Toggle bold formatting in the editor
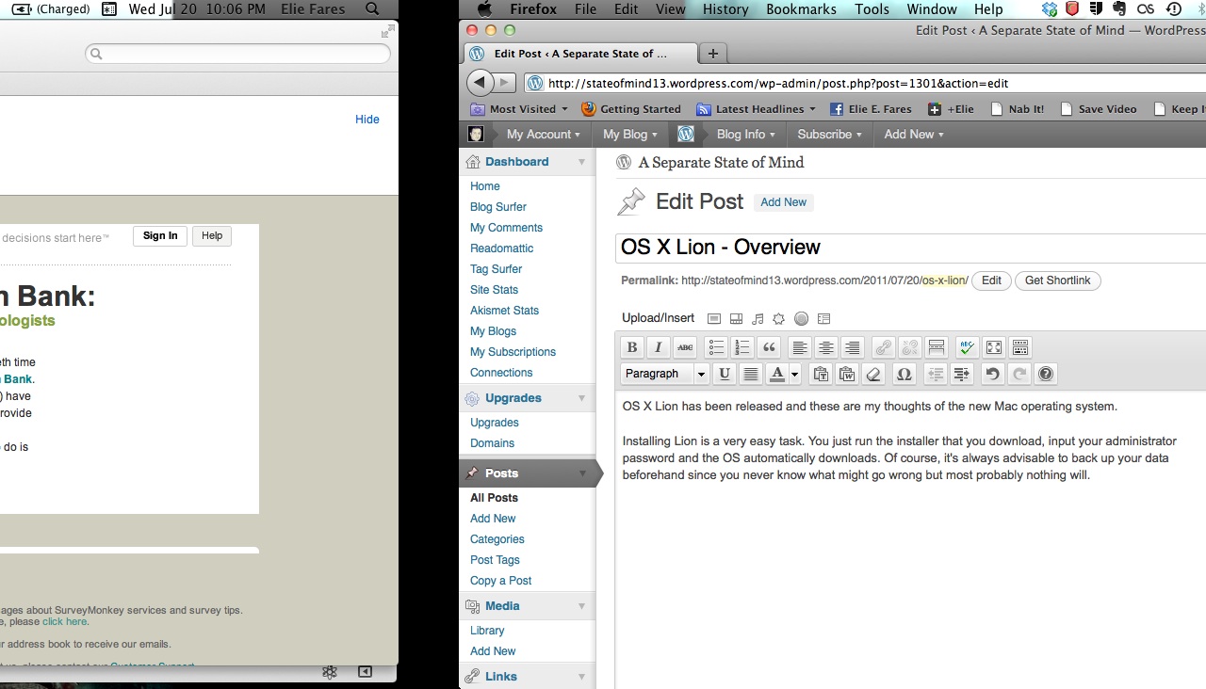Viewport: 1206px width, 689px height. 632,347
